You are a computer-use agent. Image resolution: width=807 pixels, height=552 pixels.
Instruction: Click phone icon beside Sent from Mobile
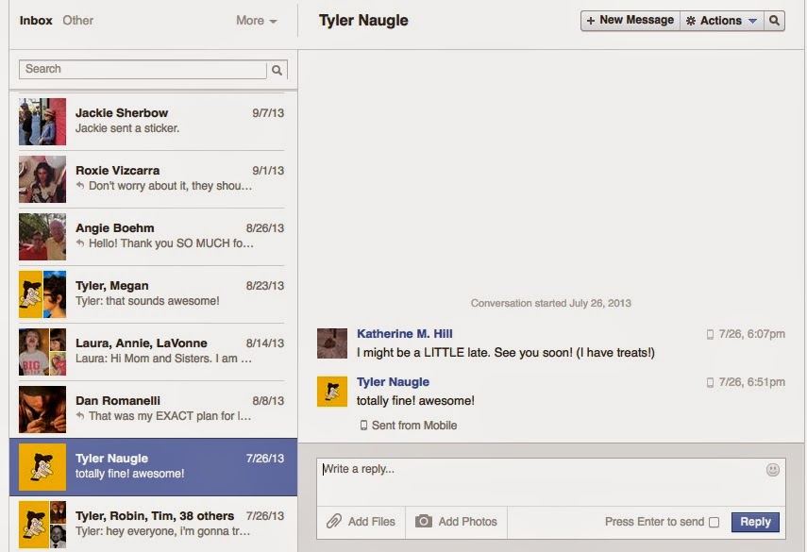point(363,425)
